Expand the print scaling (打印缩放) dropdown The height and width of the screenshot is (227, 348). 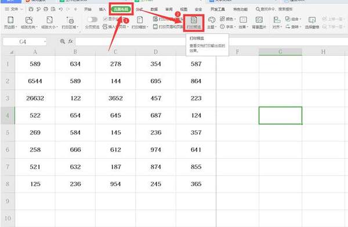tap(140, 23)
